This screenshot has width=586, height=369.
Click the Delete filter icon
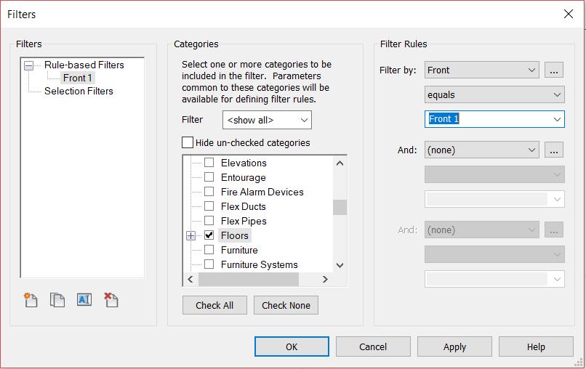click(x=111, y=299)
